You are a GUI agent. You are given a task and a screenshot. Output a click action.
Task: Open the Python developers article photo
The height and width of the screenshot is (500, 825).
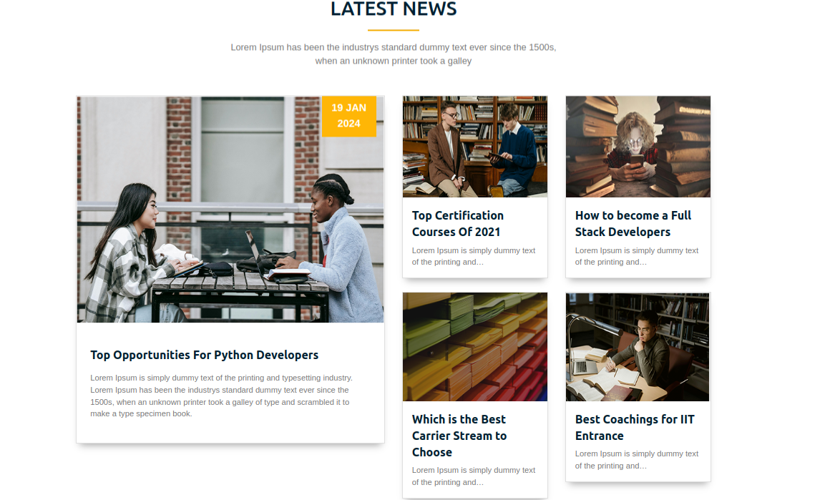[230, 210]
